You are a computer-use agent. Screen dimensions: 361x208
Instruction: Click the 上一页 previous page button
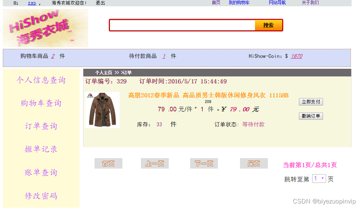[x=155, y=163]
